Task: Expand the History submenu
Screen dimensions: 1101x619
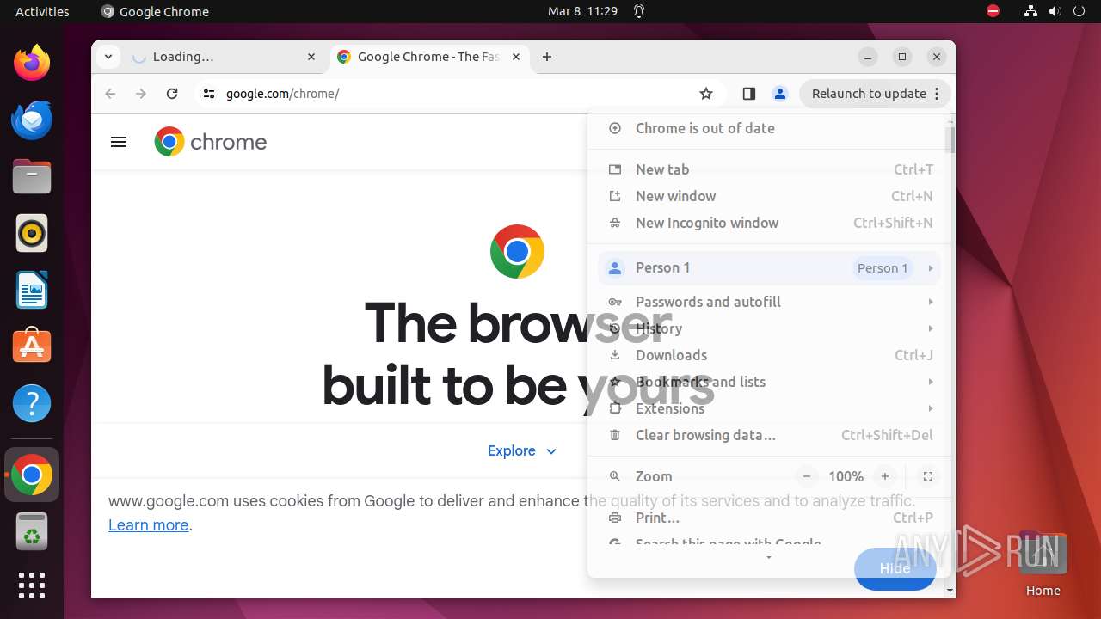Action: point(769,328)
